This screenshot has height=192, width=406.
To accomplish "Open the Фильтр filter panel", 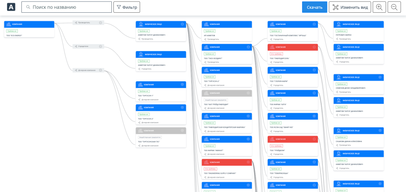I will pos(126,7).
